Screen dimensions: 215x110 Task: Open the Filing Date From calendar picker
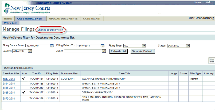pos(52,46)
